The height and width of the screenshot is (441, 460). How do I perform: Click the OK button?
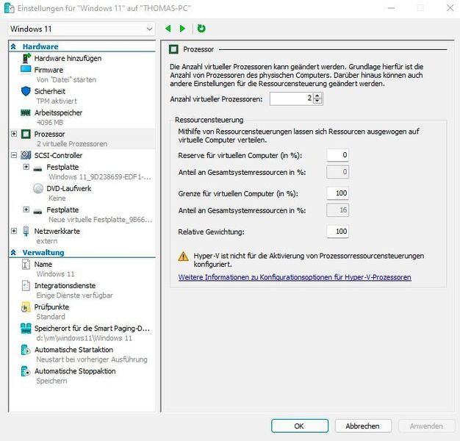tap(300, 426)
